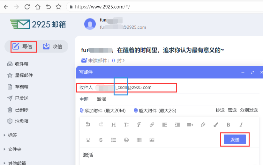This screenshot has height=165, width=263.
Task: Open the text color brush tool
Action: [215, 125]
